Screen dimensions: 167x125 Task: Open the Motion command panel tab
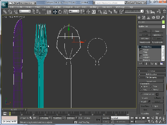click(x=153, y=18)
